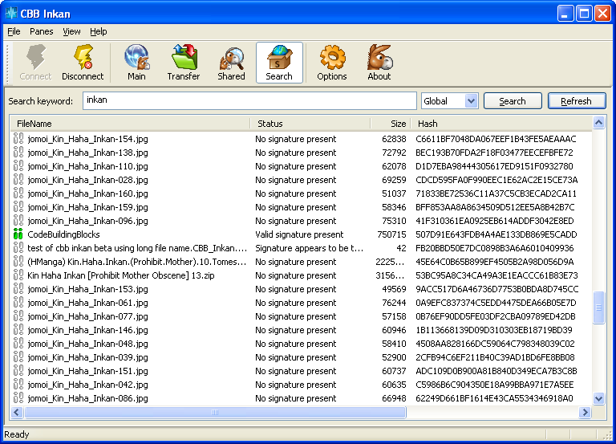The height and width of the screenshot is (444, 616).
Task: Click file icon beside jomoi_Kin_Haha_Inkan-146.jpg
Action: point(18,330)
